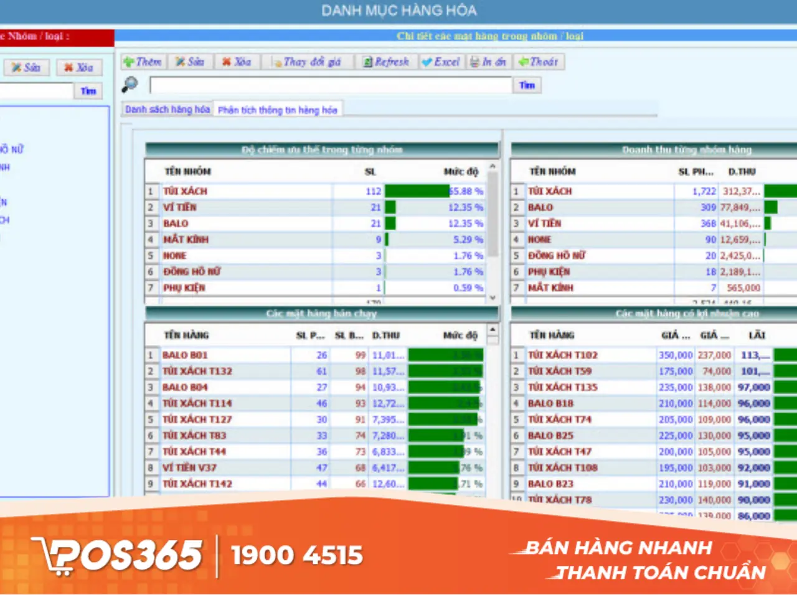Select BALO B18 in high-profit items
This screenshot has height=595, width=797.
(x=654, y=403)
